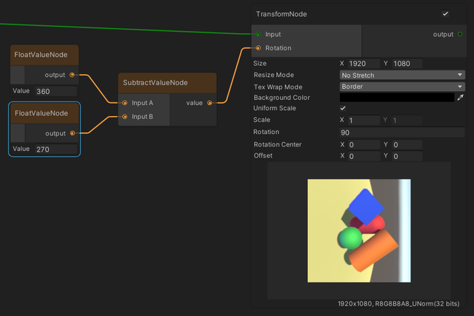Click Input B port on SubtractValueNode
The width and height of the screenshot is (474, 316).
(124, 116)
